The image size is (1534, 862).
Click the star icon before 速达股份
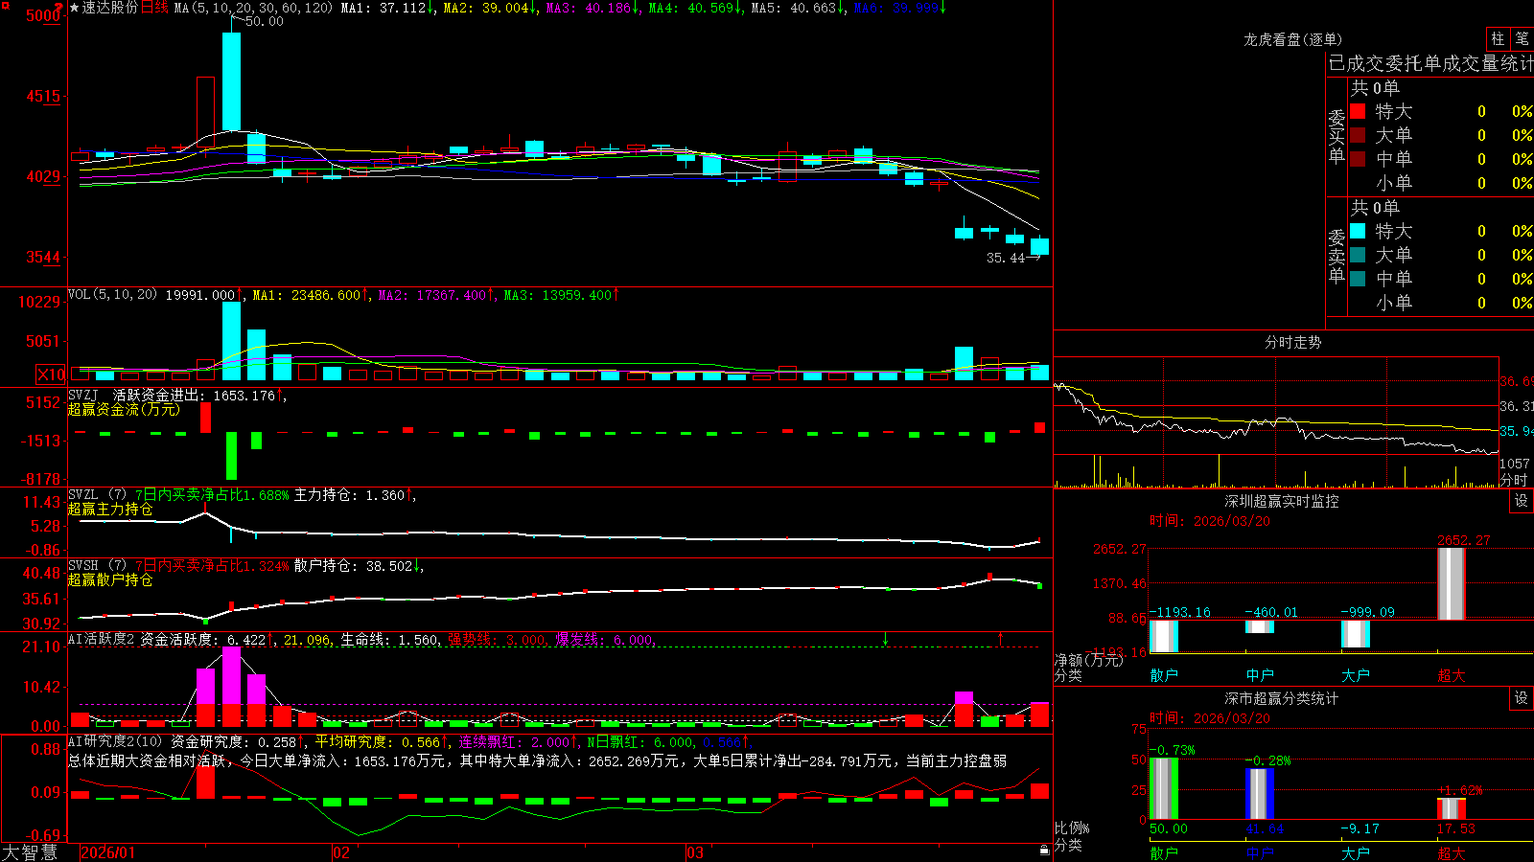coord(74,8)
